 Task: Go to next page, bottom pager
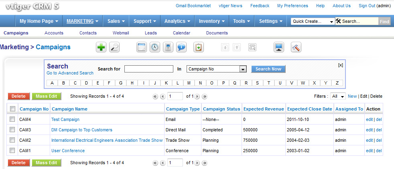197,163
